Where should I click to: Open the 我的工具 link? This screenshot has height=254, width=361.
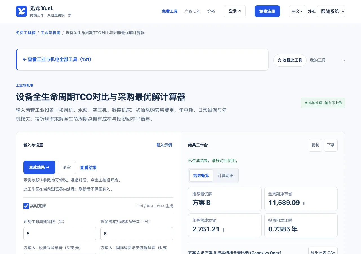(x=318, y=60)
